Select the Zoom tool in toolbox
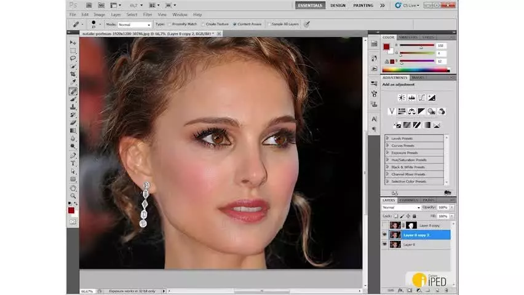Viewport: 524px width, 295px height. [x=73, y=196]
